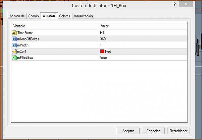The width and height of the screenshot is (202, 140).
Task: Click the Restablecer button
Action: click(x=179, y=131)
